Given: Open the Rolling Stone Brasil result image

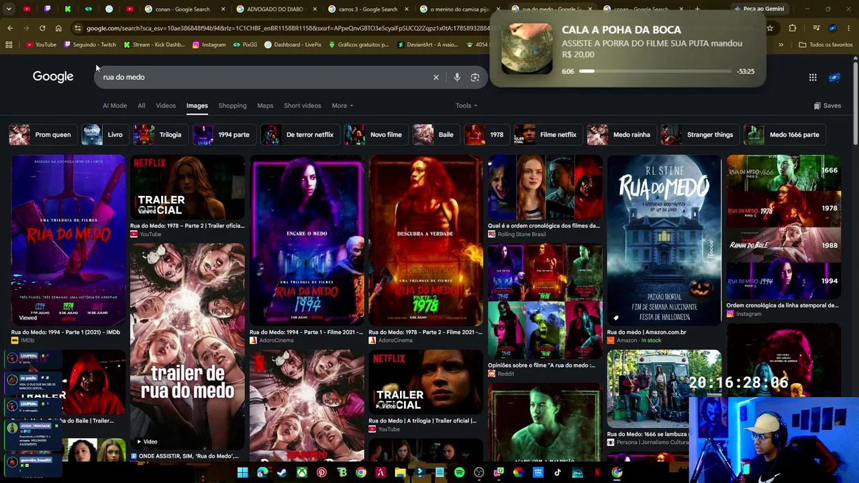Looking at the screenshot, I should click(545, 187).
